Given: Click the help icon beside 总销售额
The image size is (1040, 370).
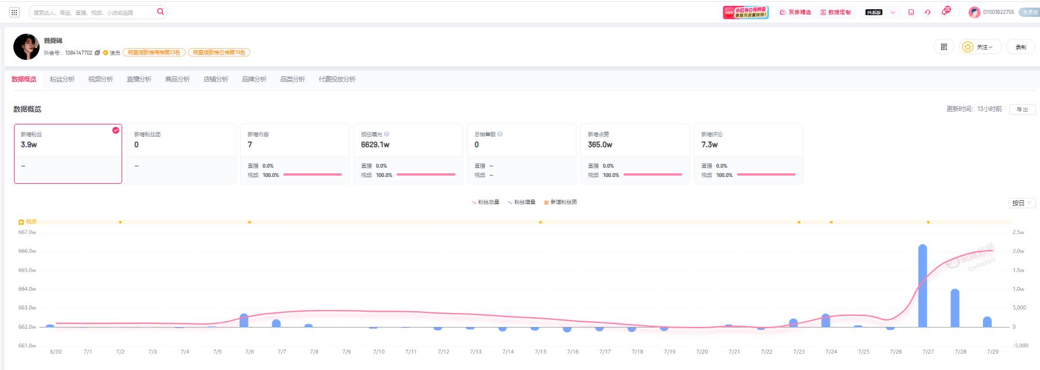Looking at the screenshot, I should tap(500, 134).
